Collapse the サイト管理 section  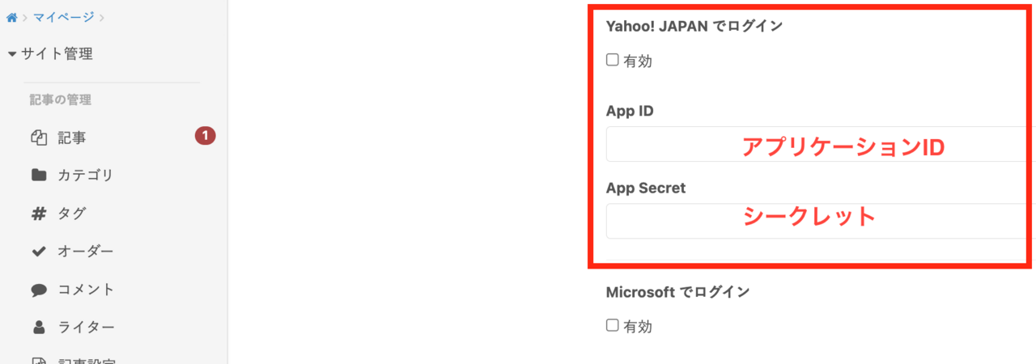point(50,54)
